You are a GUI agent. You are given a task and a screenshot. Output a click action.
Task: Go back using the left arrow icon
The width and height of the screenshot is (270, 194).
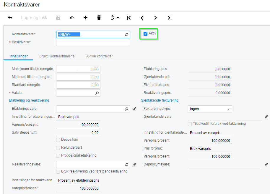click(x=10, y=17)
